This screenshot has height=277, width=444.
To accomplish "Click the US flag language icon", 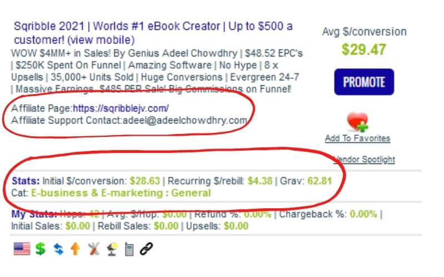I will coord(22,249).
